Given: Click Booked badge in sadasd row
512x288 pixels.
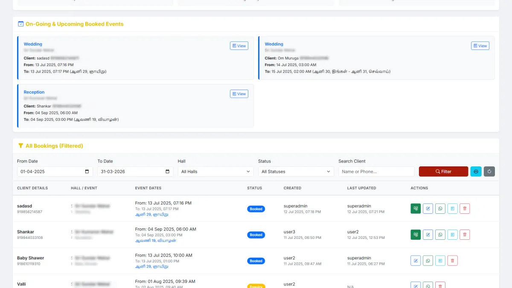Looking at the screenshot, I should tap(256, 209).
